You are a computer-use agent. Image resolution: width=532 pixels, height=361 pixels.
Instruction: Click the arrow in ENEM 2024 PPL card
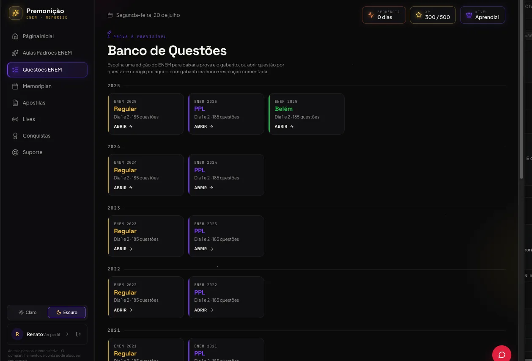pyautogui.click(x=211, y=188)
